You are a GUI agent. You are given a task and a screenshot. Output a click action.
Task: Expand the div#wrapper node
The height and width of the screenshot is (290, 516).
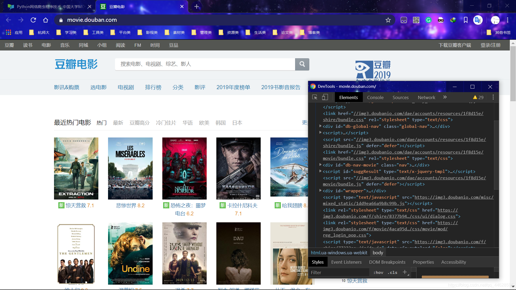[x=320, y=190]
